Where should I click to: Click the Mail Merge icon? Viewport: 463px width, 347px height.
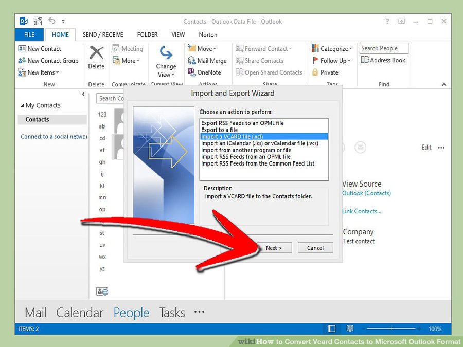coord(191,61)
